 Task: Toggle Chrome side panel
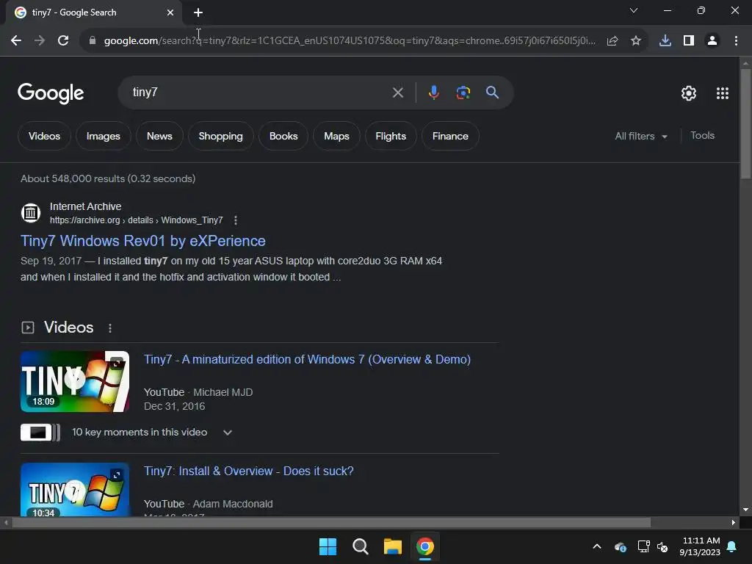[x=689, y=41]
